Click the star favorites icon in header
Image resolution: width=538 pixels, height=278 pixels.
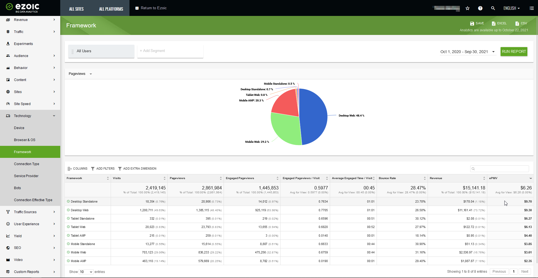tap(467, 8)
